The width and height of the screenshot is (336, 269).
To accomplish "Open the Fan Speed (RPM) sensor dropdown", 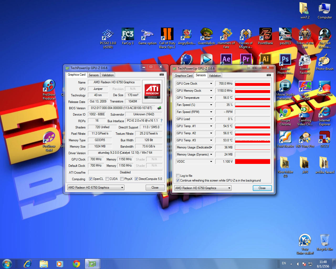I will pos(211,112).
